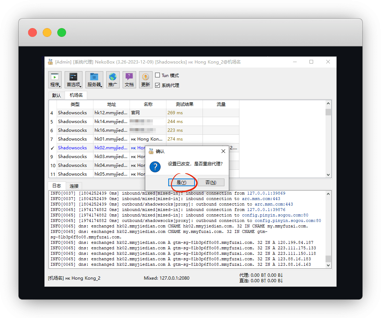Open the 程序 (Program) toolbar menu
Image resolution: width=381 pixels, height=318 pixels.
tap(55, 80)
